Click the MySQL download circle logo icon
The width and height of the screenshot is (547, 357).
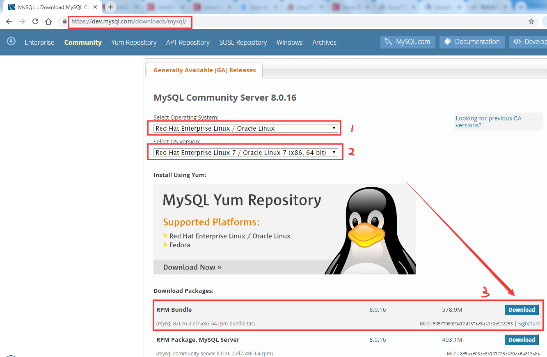coord(11,41)
